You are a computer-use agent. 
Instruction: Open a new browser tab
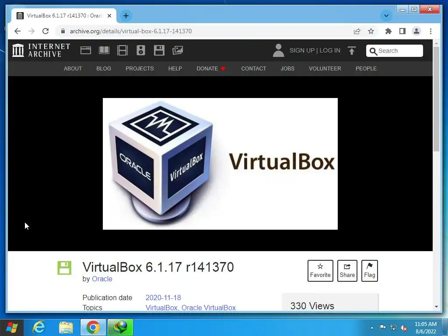(x=126, y=16)
